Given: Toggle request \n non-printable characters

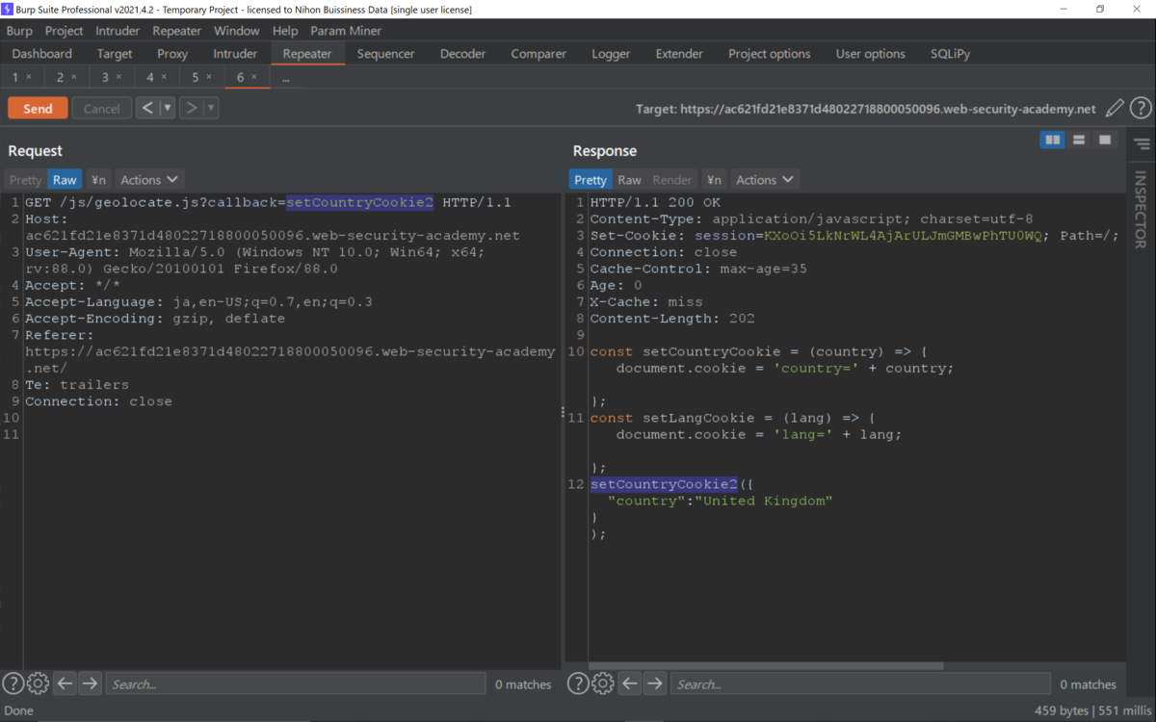Looking at the screenshot, I should (x=98, y=180).
